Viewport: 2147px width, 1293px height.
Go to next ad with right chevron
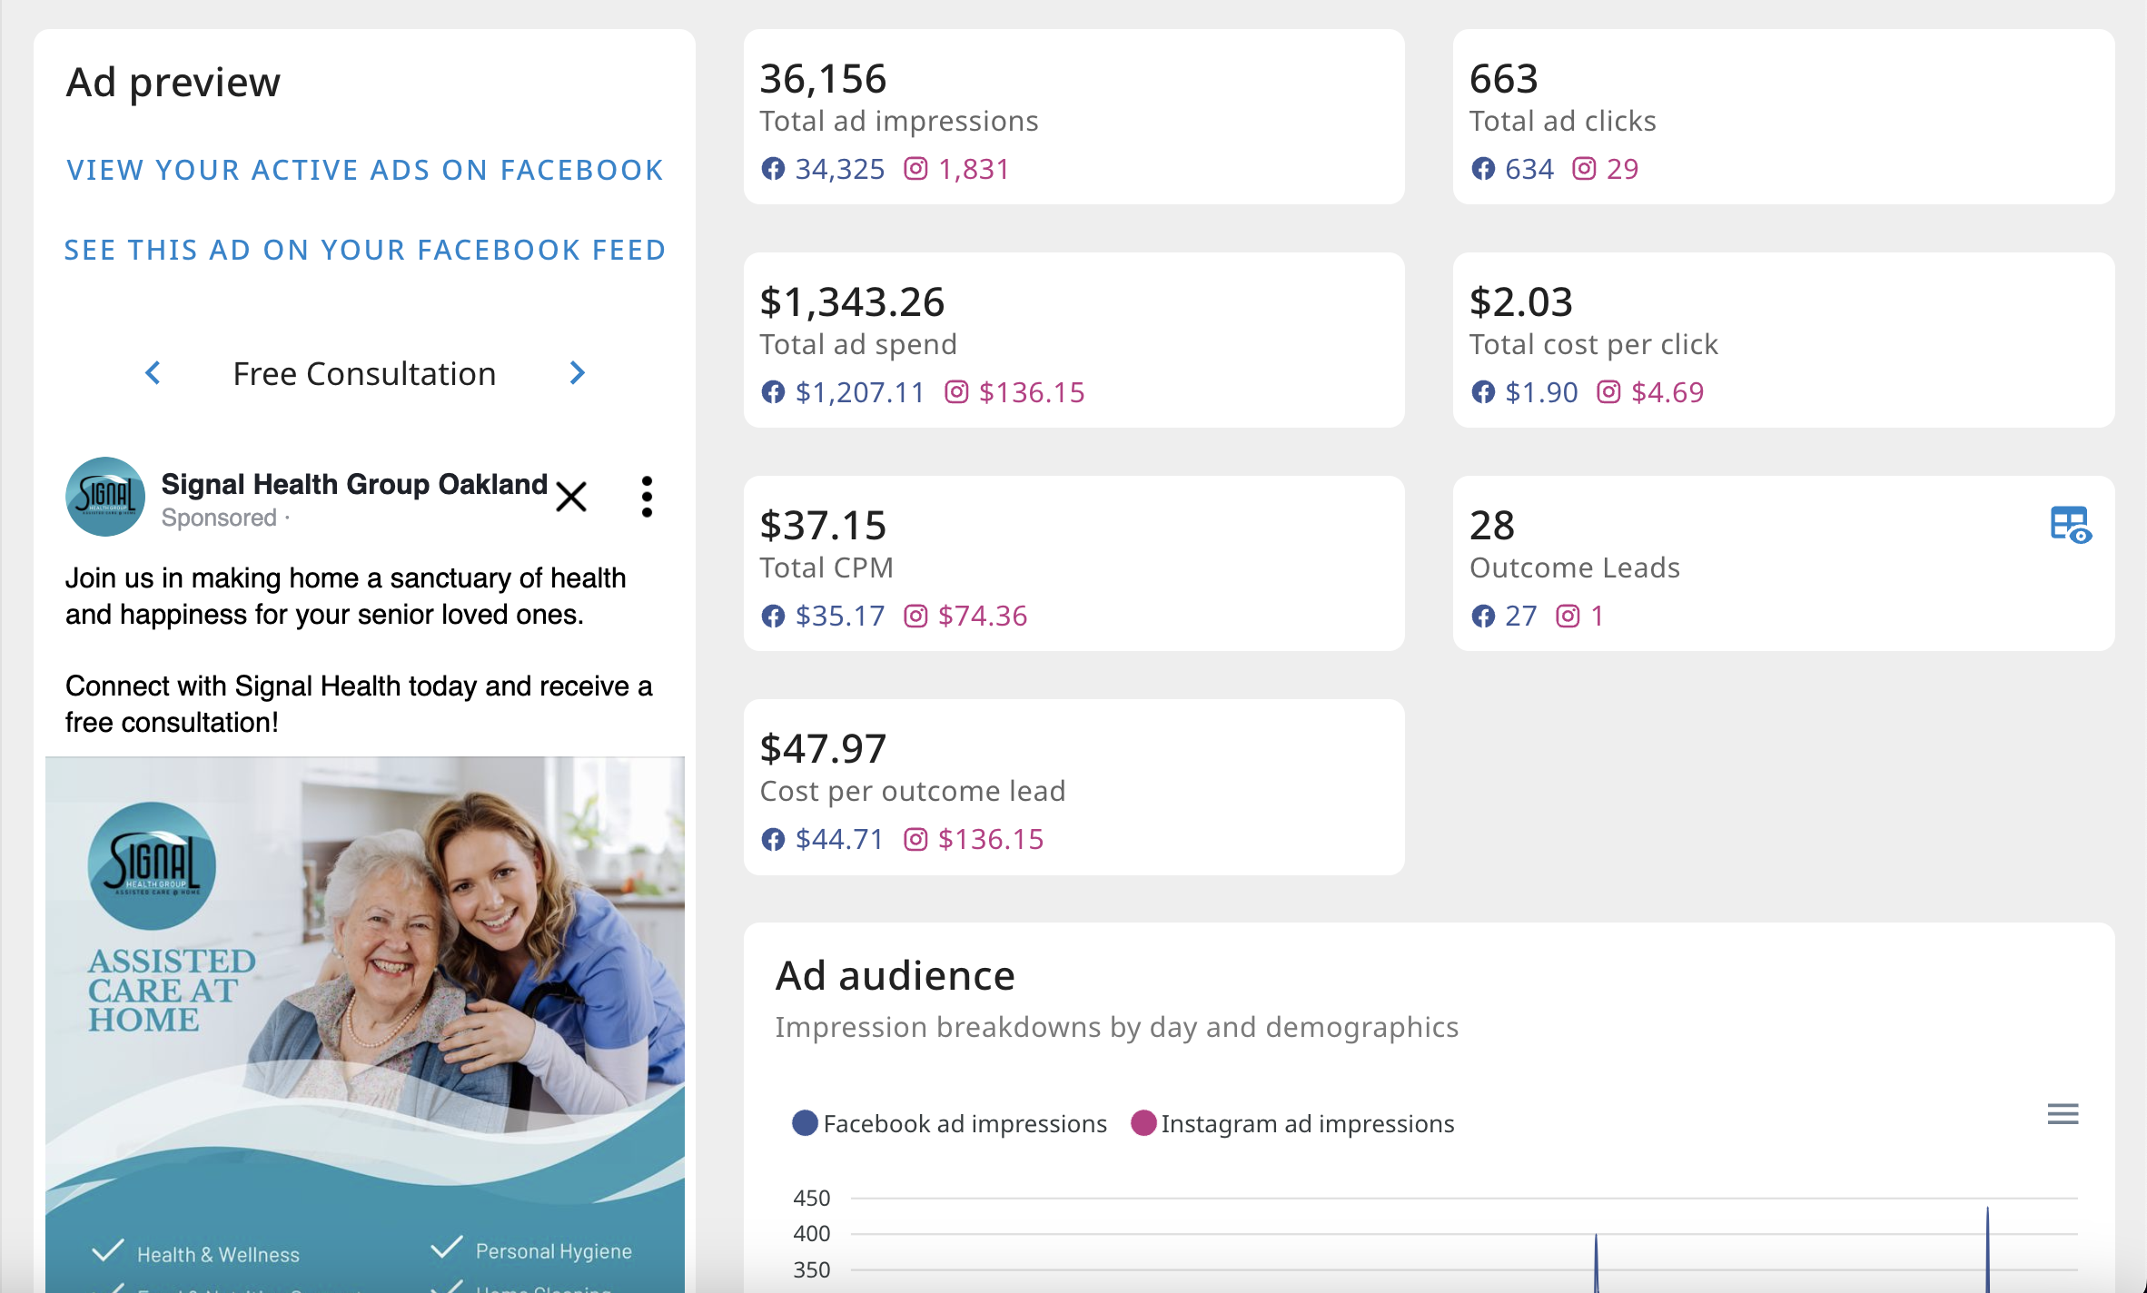point(577,372)
